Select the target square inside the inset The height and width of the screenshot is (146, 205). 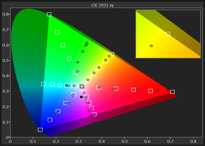tap(168, 34)
